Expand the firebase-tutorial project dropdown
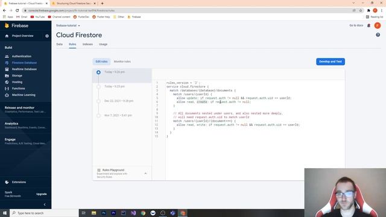 pos(68,25)
